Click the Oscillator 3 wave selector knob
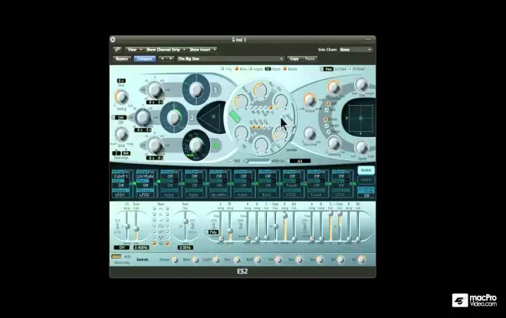 (195, 146)
